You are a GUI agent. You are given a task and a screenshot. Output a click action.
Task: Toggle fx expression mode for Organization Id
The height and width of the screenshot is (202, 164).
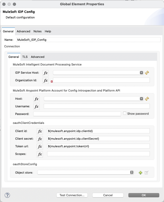point(46,80)
